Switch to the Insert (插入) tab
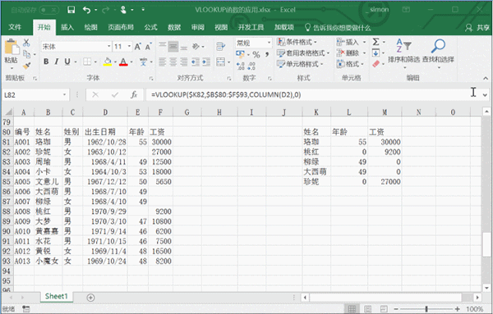 pos(67,27)
